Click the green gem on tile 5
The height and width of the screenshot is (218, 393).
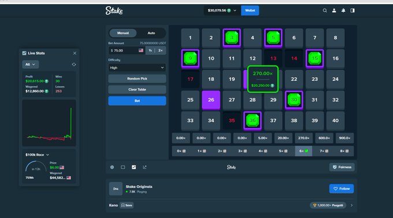tap(273, 37)
